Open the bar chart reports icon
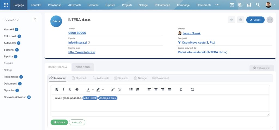Viewport: 279px width, 130px height. coord(249,5)
